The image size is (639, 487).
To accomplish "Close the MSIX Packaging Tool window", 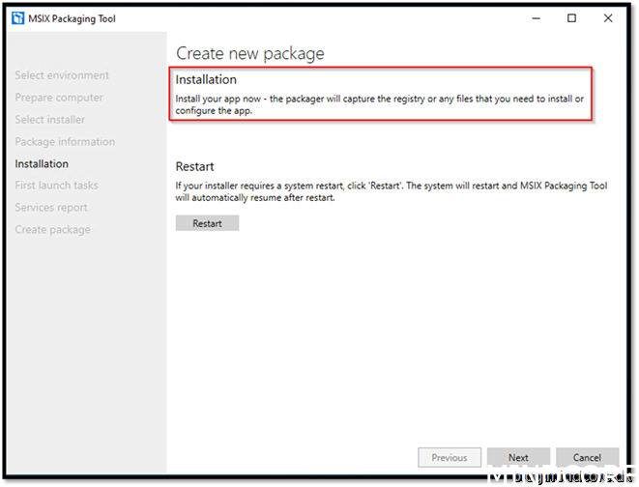I will pyautogui.click(x=608, y=18).
